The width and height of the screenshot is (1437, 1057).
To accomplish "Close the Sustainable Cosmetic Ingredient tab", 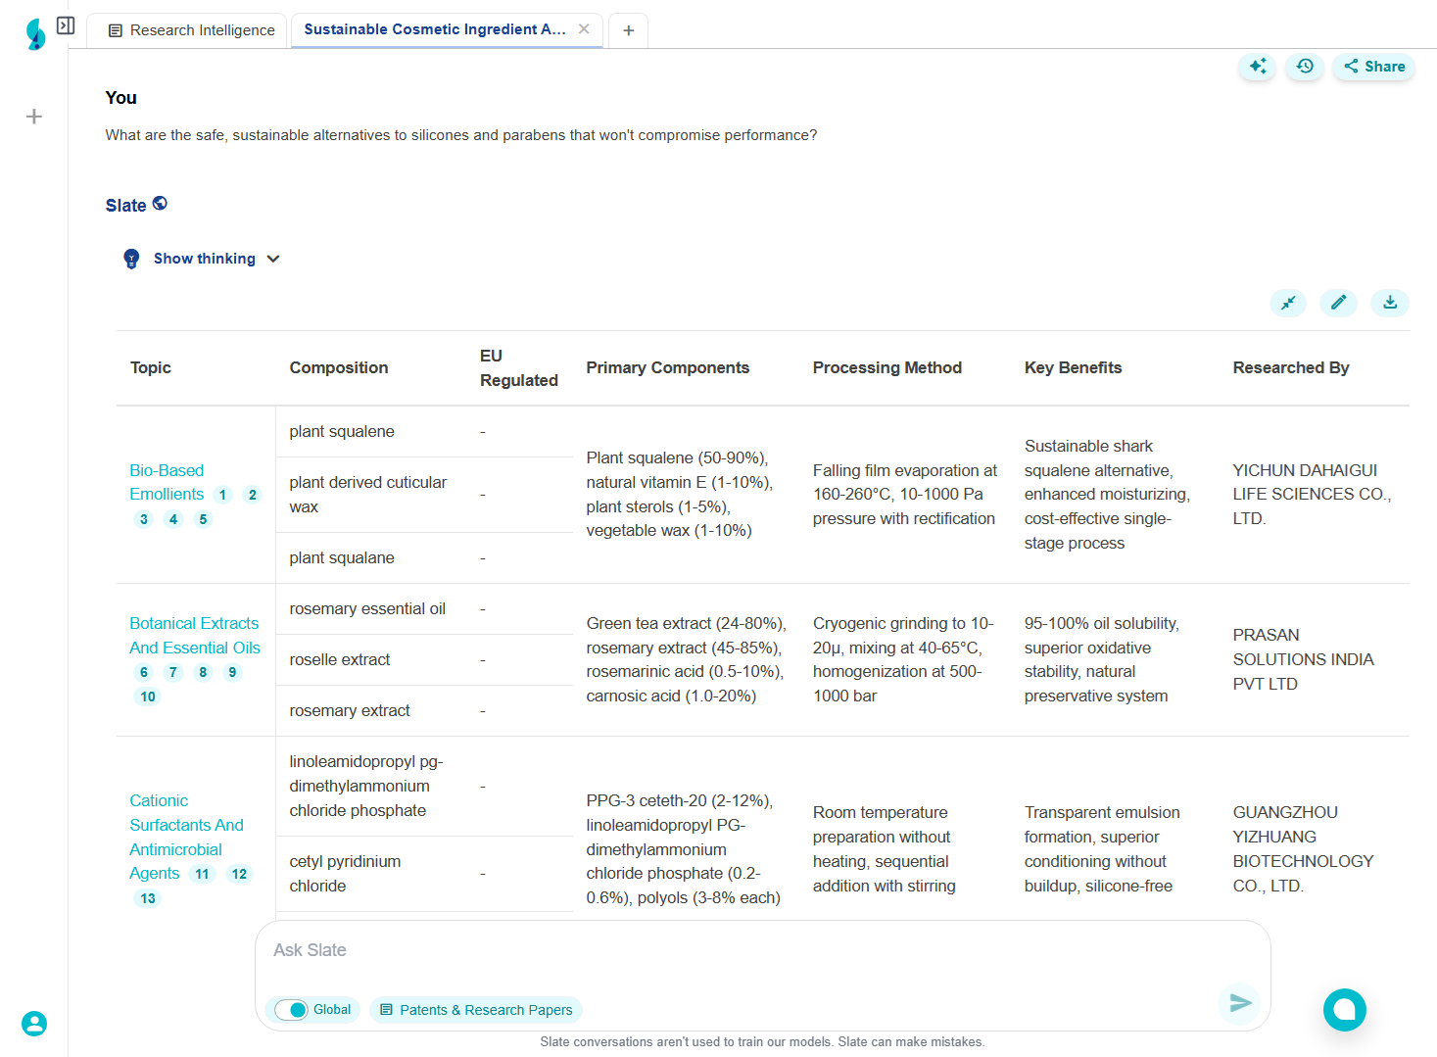I will click(x=584, y=29).
